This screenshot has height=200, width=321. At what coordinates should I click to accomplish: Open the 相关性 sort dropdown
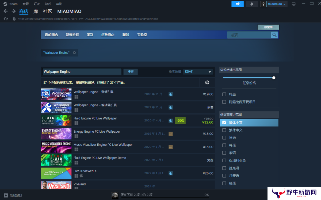[198, 72]
